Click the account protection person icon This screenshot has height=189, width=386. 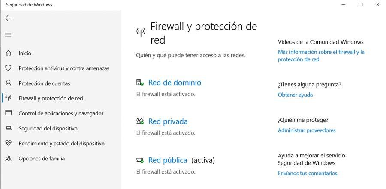coord(9,83)
